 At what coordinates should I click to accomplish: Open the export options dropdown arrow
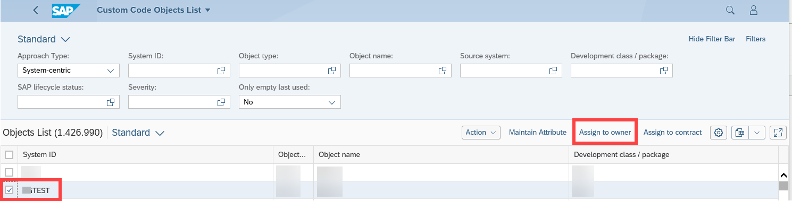pyautogui.click(x=757, y=133)
